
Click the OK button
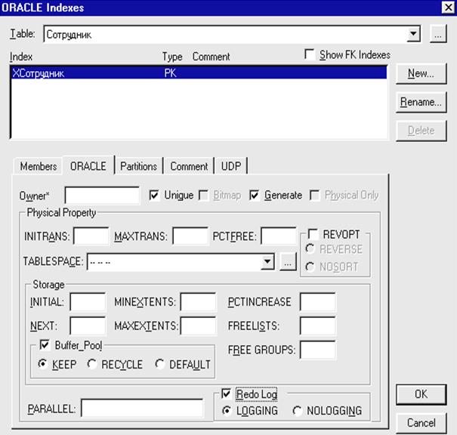pyautogui.click(x=421, y=394)
